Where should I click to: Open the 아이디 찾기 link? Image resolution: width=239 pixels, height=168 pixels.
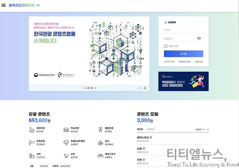[x=170, y=62]
